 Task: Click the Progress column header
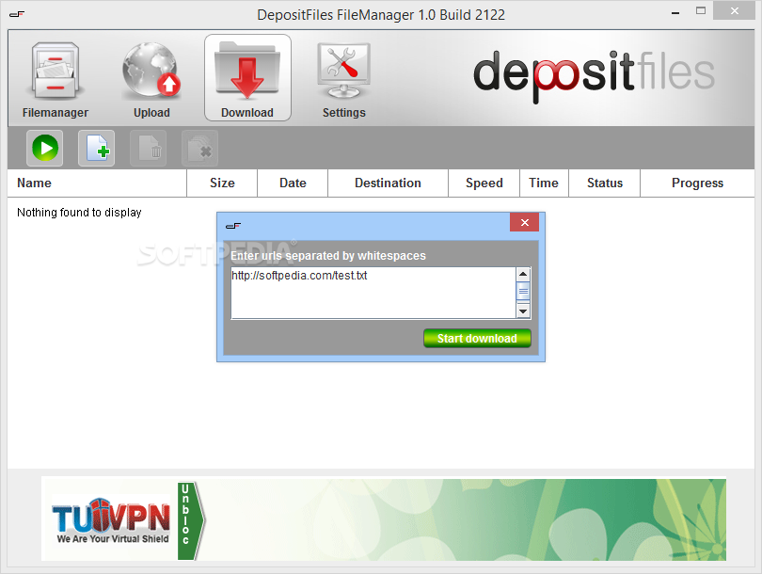click(x=697, y=183)
